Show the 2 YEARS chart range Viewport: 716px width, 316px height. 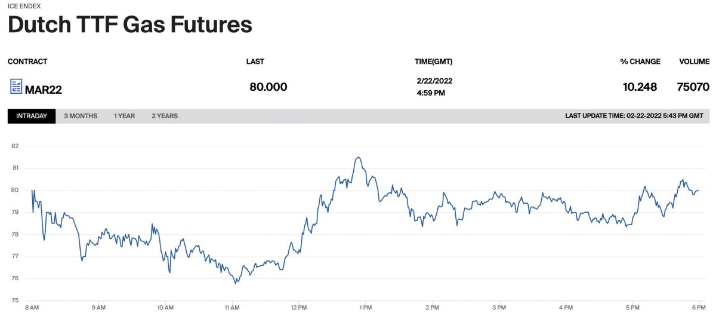[165, 116]
